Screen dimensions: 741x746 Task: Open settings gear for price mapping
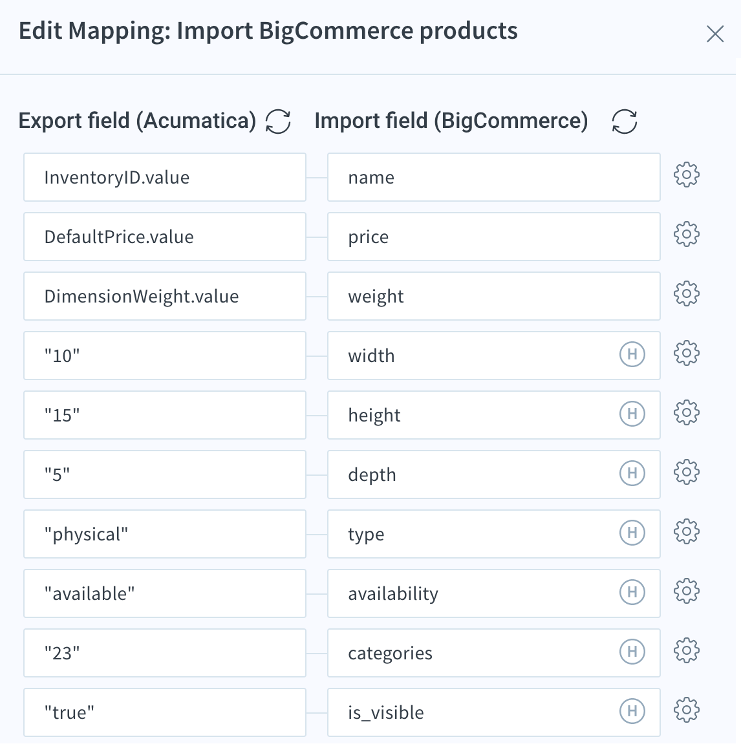686,234
